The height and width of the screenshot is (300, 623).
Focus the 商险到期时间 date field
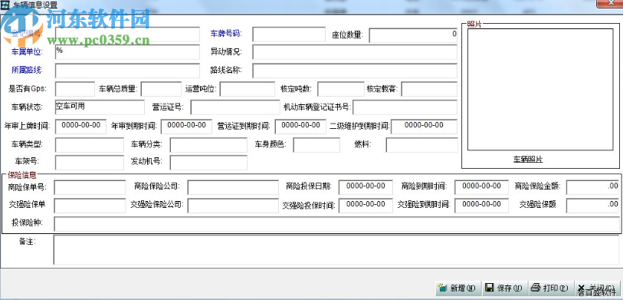pyautogui.click(x=481, y=187)
